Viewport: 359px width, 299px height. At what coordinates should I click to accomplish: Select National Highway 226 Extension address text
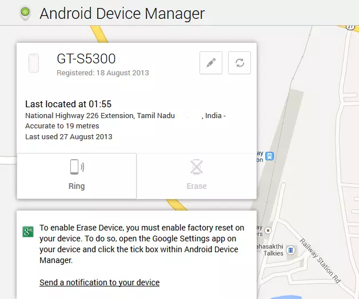coord(125,116)
